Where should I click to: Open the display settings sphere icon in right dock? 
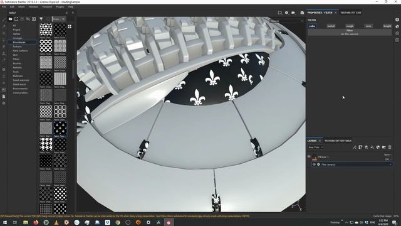pyautogui.click(x=397, y=26)
